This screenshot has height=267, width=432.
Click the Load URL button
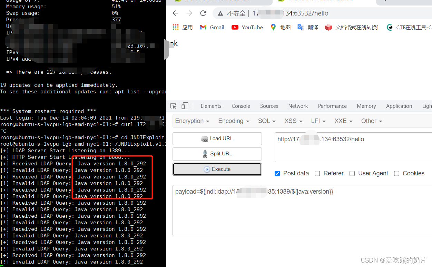pos(217,138)
